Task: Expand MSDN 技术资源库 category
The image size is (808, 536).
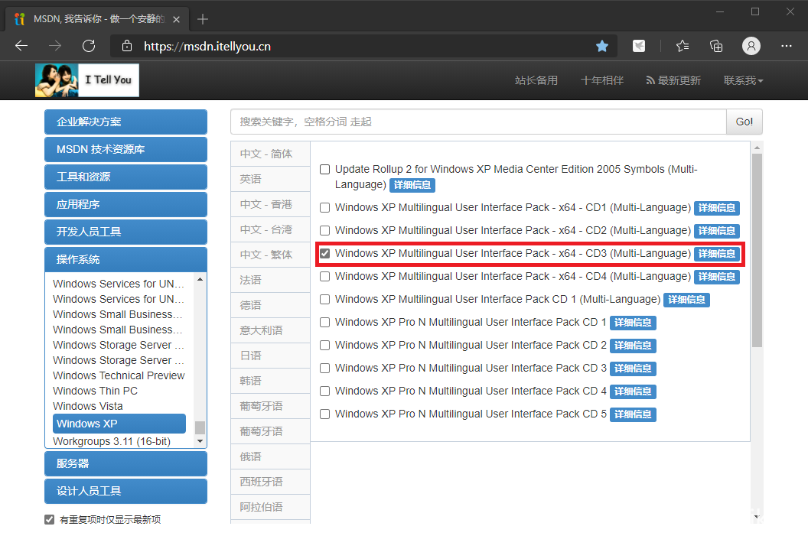Action: coord(125,149)
